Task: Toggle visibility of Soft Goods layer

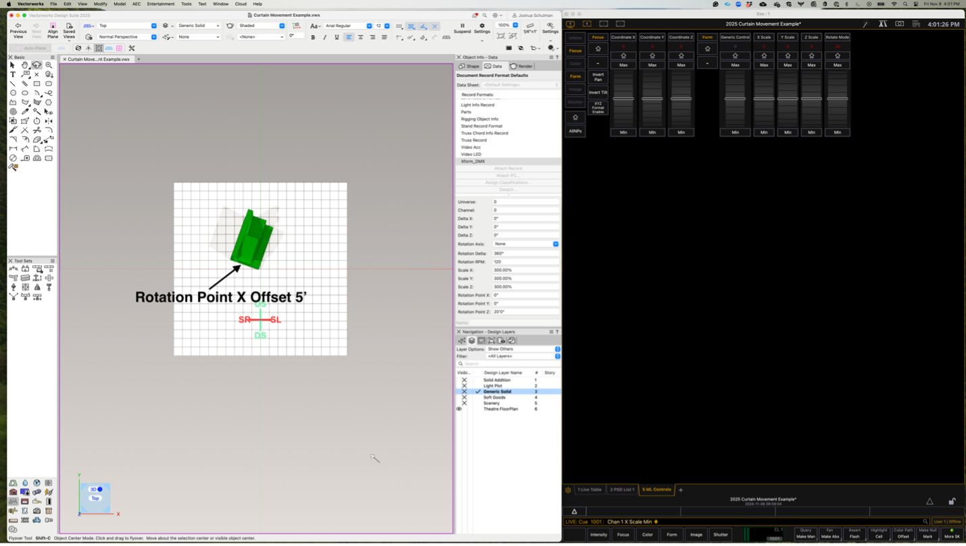Action: (x=464, y=398)
